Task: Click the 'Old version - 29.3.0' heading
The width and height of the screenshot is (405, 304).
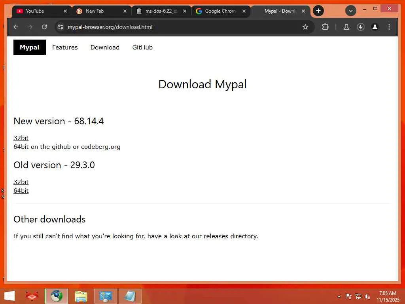Action: (x=54, y=165)
